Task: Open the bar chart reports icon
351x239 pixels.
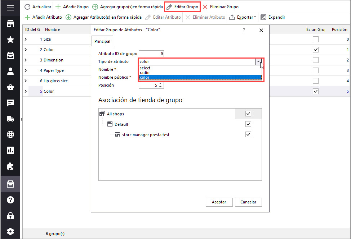Action: pyautogui.click(x=10, y=150)
